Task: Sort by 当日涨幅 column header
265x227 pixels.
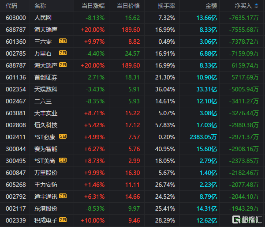Action: (x=93, y=6)
